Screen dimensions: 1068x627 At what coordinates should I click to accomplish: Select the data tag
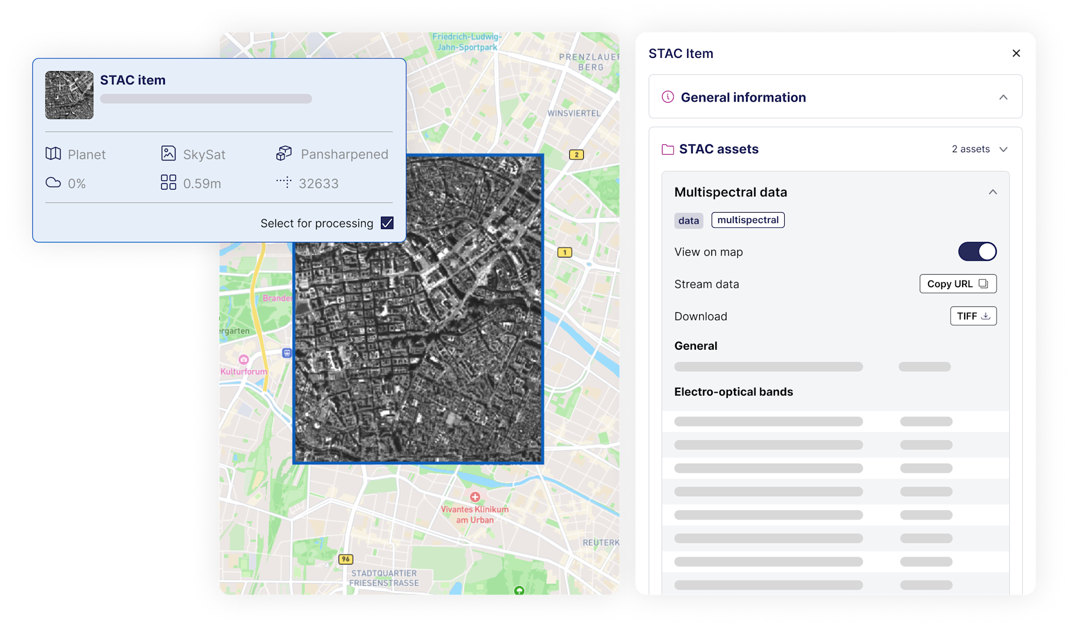pyautogui.click(x=688, y=220)
